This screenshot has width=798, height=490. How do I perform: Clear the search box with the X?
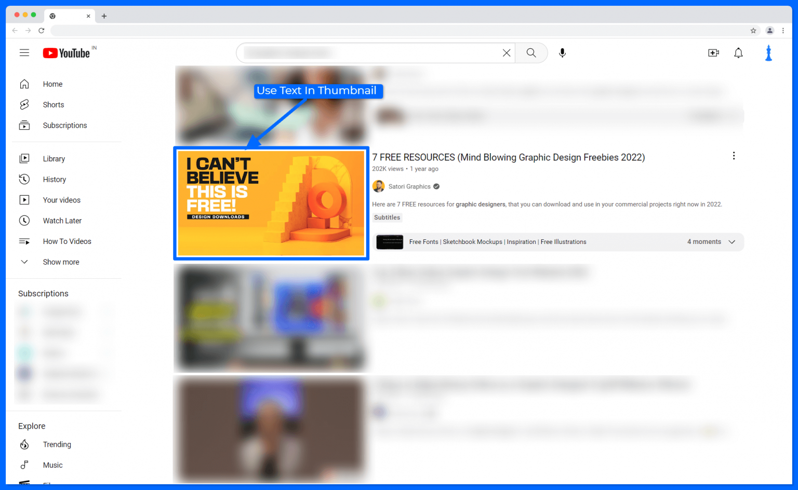[507, 52]
